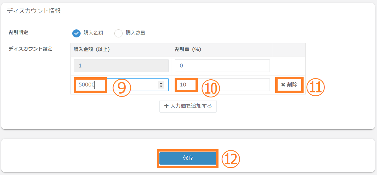
Task: Decrease purchase amount with stepper down arrow
Action: click(x=161, y=86)
